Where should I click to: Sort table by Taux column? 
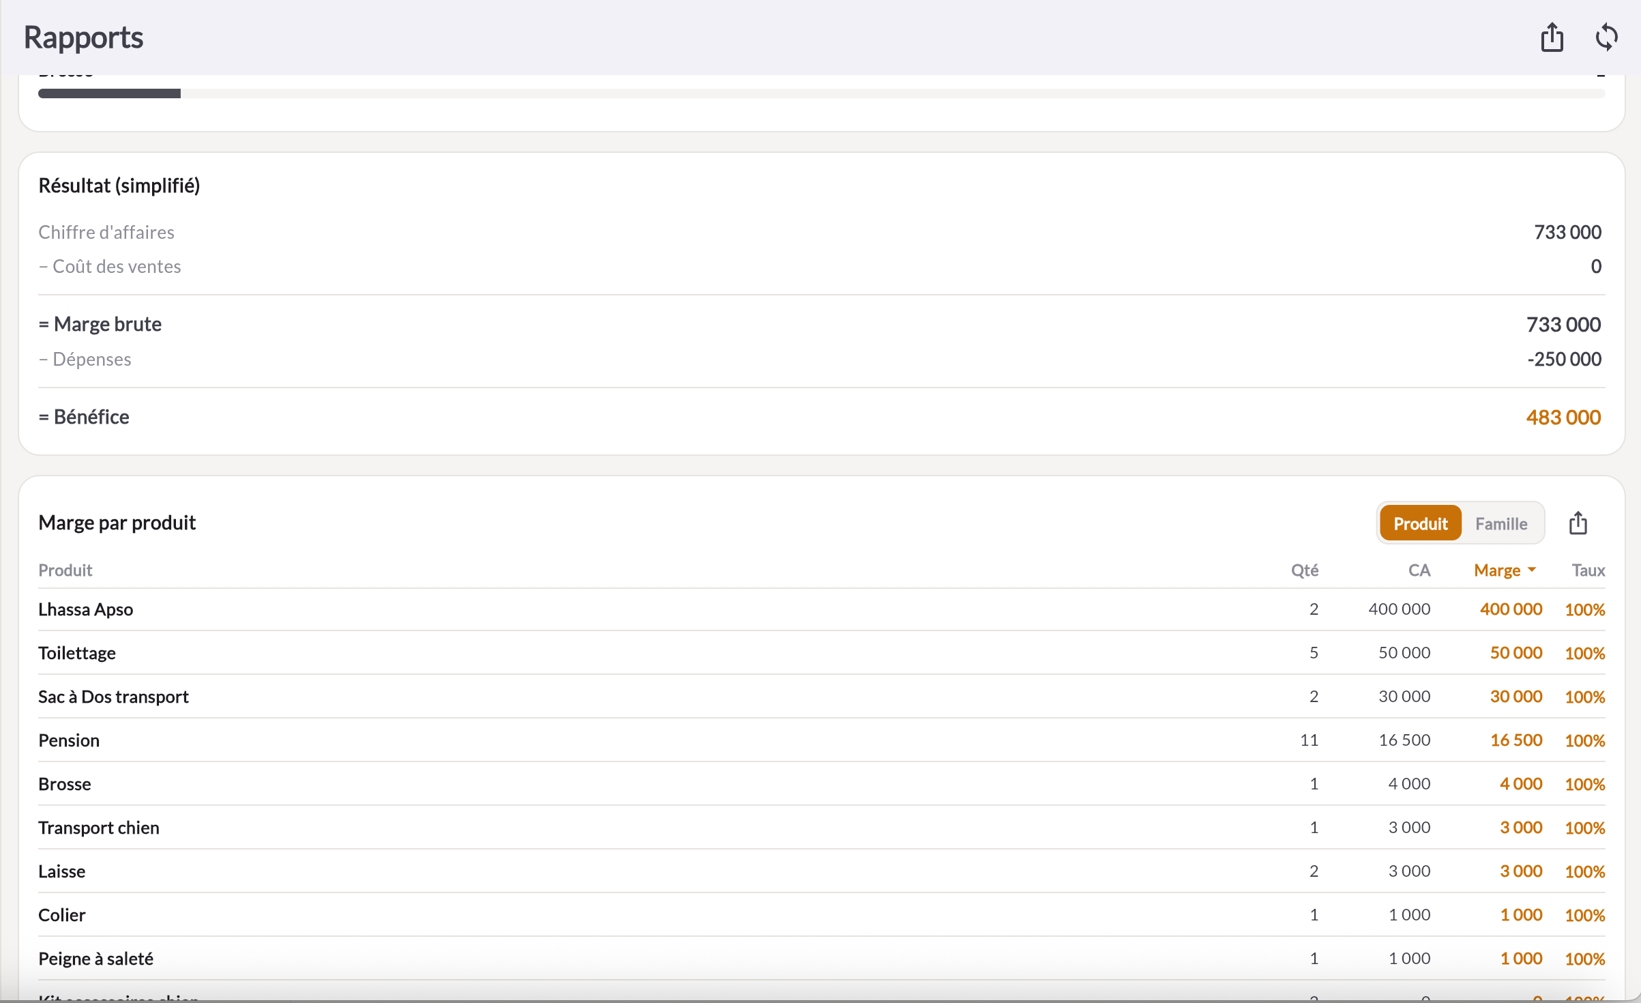click(x=1588, y=570)
